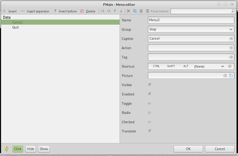Open the Shortcut key dropdown (None)
Screen dimensions: 238x156
209,67
